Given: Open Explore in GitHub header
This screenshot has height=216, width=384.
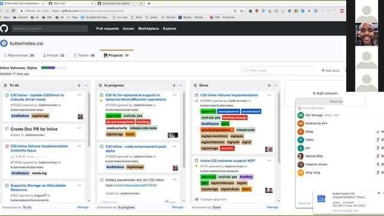Looking at the screenshot, I should pyautogui.click(x=169, y=28).
